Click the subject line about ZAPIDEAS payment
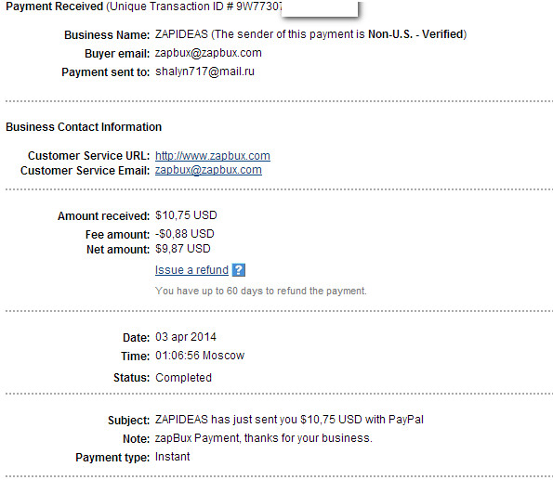The image size is (553, 480). click(290, 420)
